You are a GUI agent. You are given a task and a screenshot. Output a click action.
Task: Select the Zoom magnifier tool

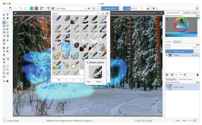(x=4, y=81)
